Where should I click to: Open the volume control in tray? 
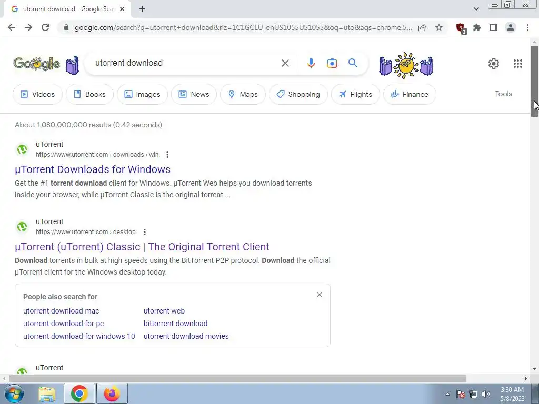point(486,394)
